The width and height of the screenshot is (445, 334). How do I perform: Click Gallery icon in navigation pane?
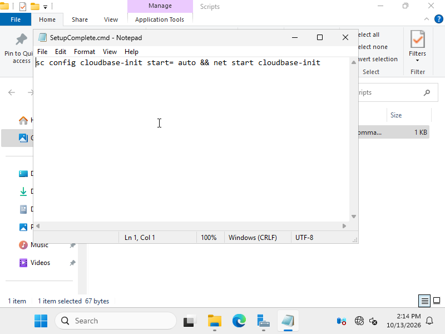[23, 138]
